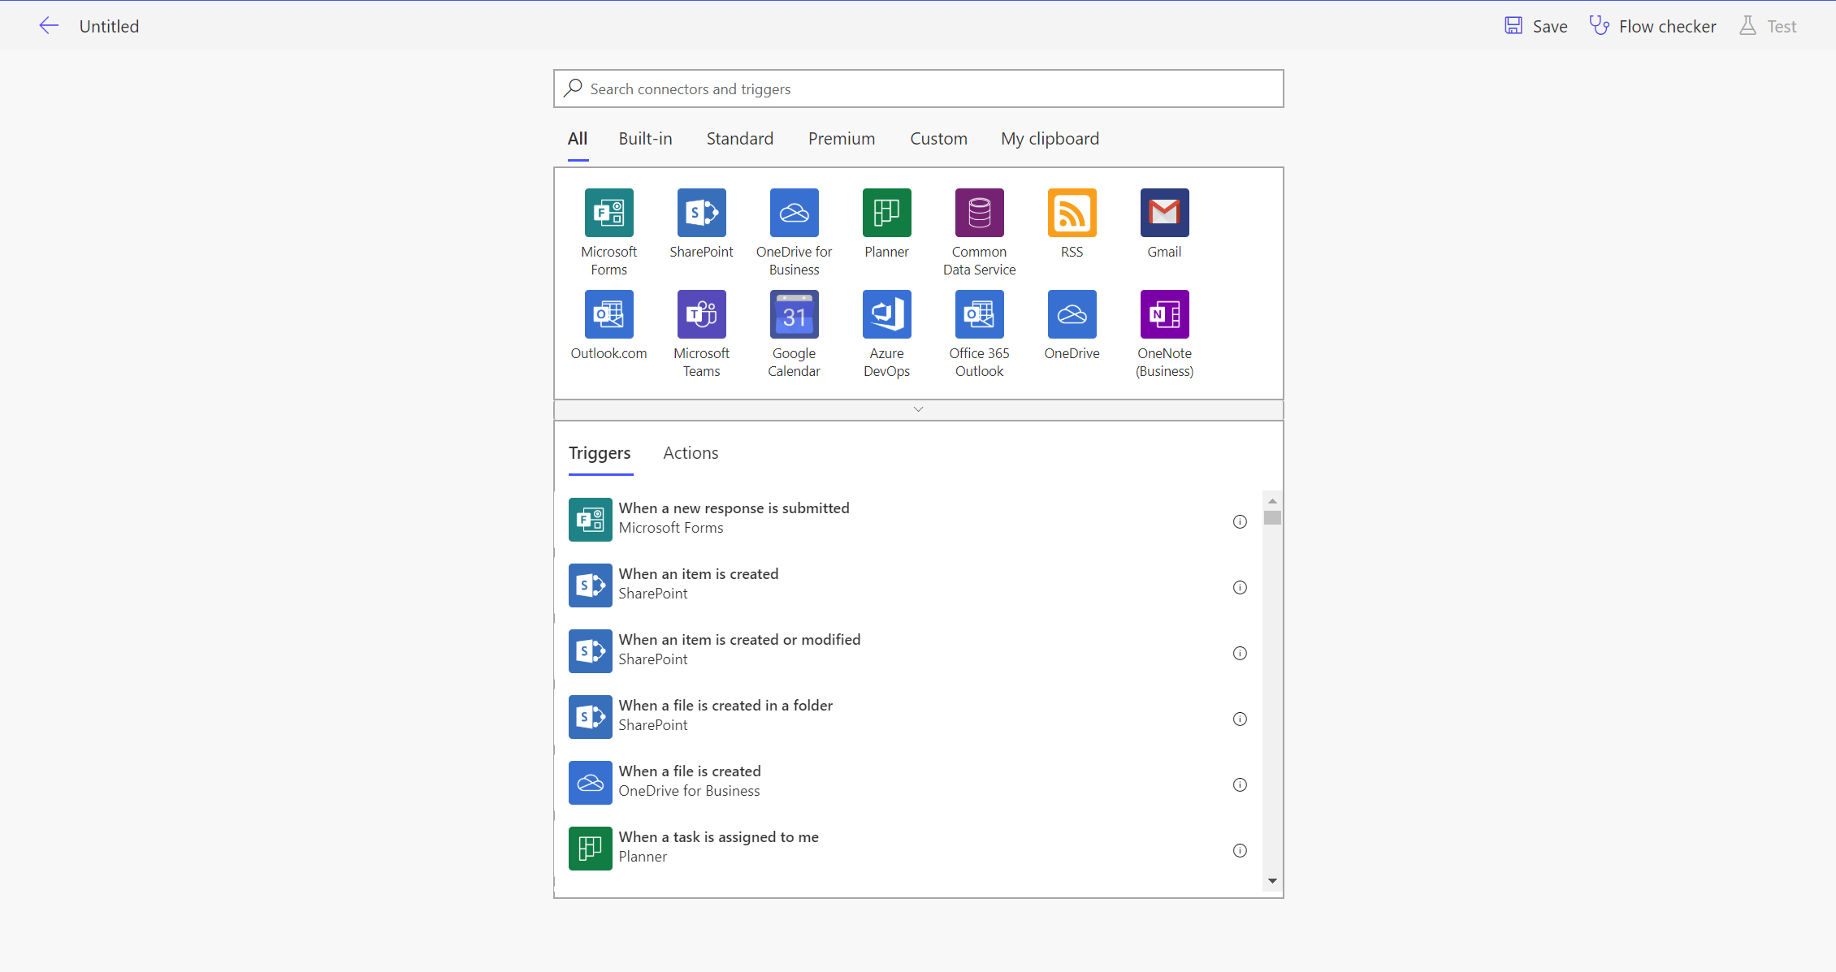Show info for new response submitted trigger
Viewport: 1836px width, 972px height.
pyautogui.click(x=1240, y=521)
